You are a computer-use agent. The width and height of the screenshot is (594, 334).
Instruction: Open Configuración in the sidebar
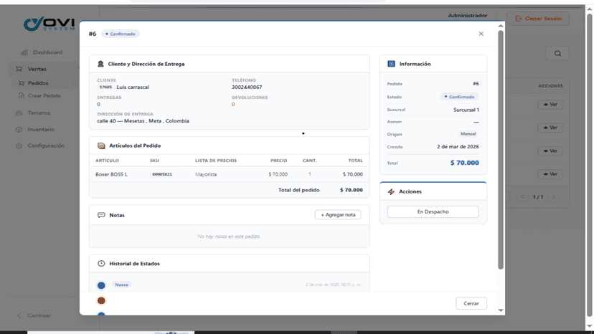(46, 145)
